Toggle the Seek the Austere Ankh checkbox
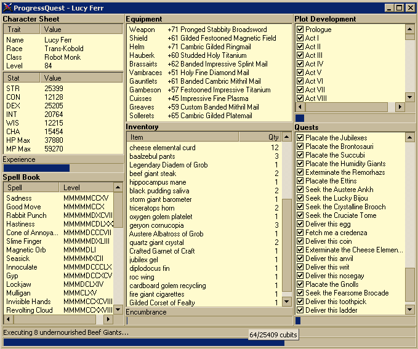The height and width of the screenshot is (349, 418). (300, 190)
